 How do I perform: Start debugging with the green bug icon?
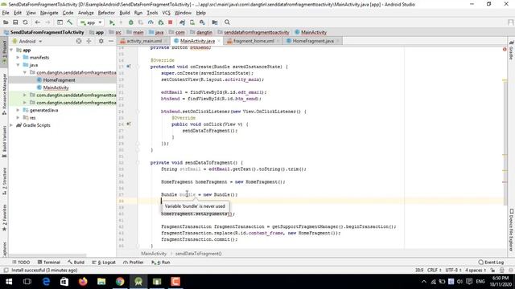(x=130, y=22)
